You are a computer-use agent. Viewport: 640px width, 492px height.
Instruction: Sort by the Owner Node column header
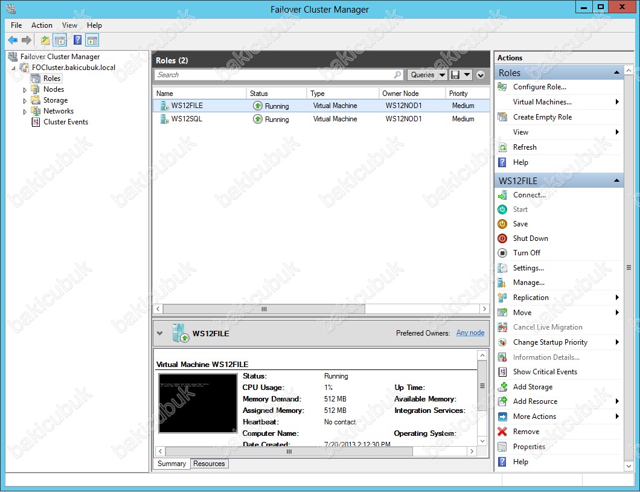412,94
